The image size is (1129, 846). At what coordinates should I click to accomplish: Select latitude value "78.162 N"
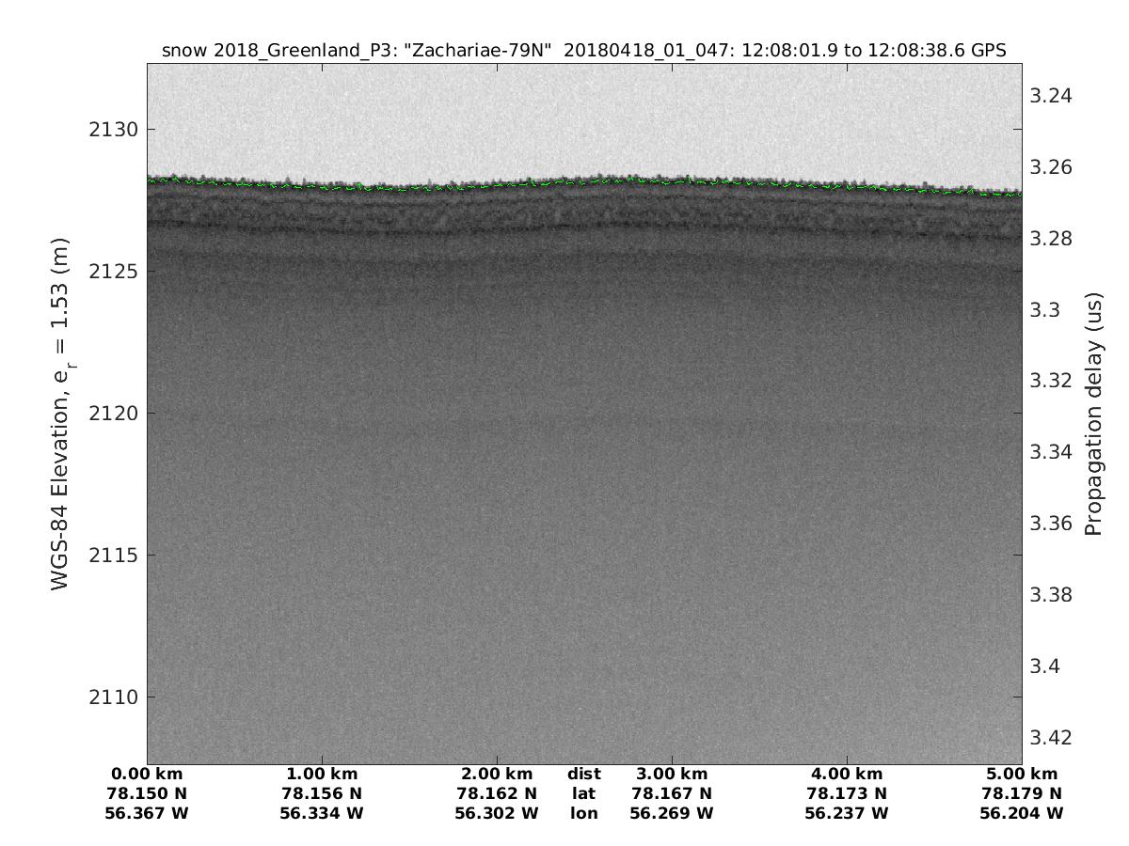[x=497, y=793]
